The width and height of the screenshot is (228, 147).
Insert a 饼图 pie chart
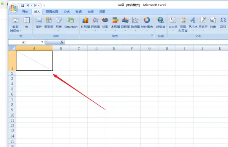coord(105,24)
